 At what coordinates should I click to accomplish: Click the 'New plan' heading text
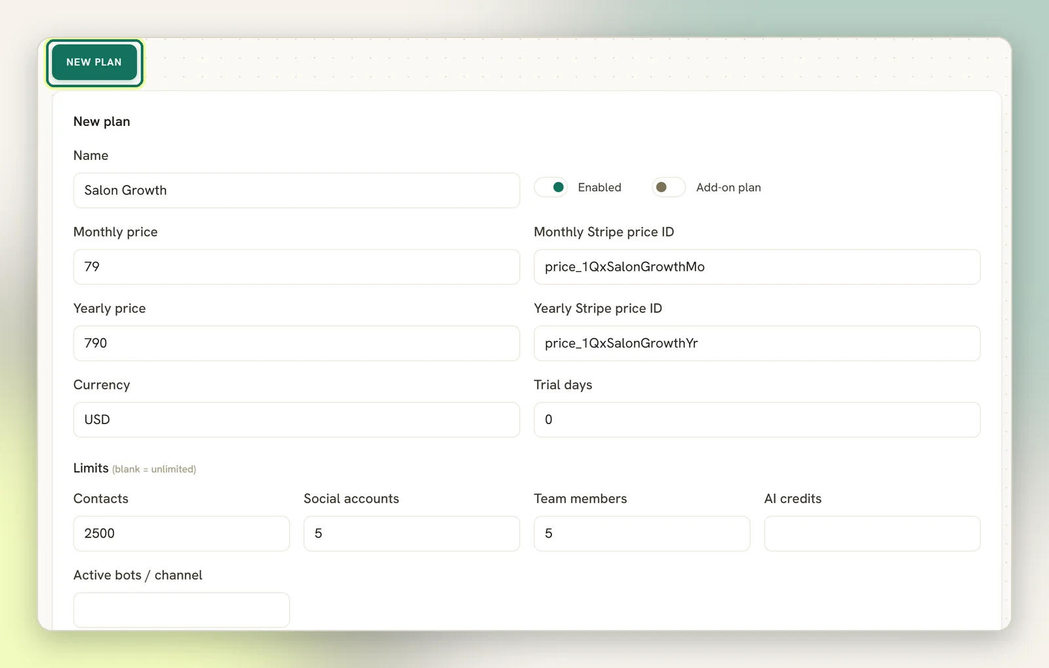point(102,122)
